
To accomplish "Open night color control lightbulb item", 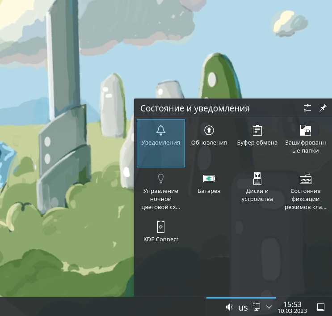I will tap(161, 192).
